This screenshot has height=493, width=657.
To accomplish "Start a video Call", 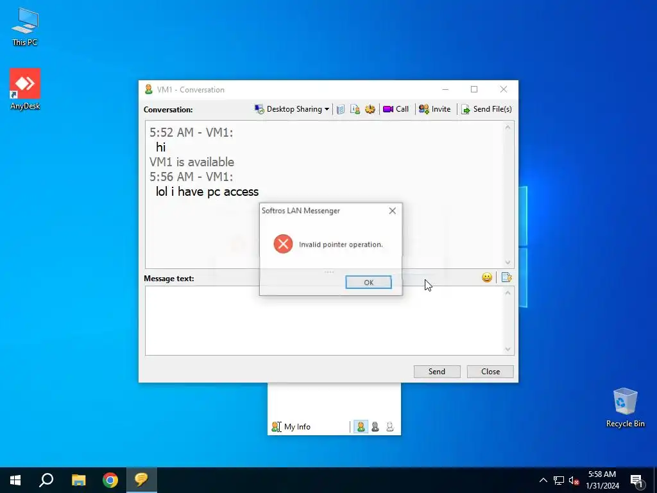I will [x=396, y=109].
